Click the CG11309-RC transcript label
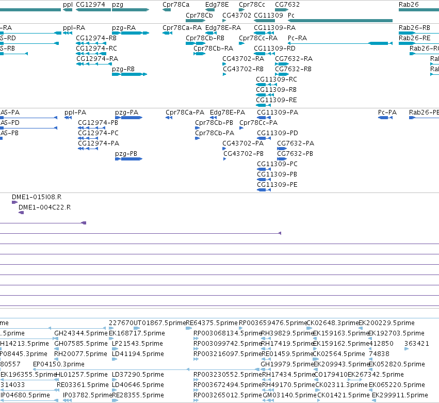The height and width of the screenshot is (403, 439). pyautogui.click(x=277, y=79)
